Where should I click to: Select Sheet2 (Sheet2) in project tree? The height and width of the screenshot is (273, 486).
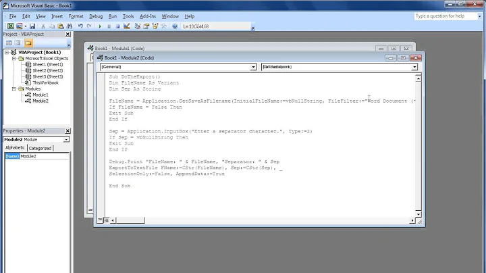[47, 70]
